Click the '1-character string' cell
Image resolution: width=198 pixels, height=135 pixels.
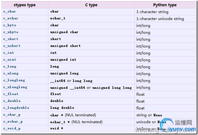(x=152, y=12)
